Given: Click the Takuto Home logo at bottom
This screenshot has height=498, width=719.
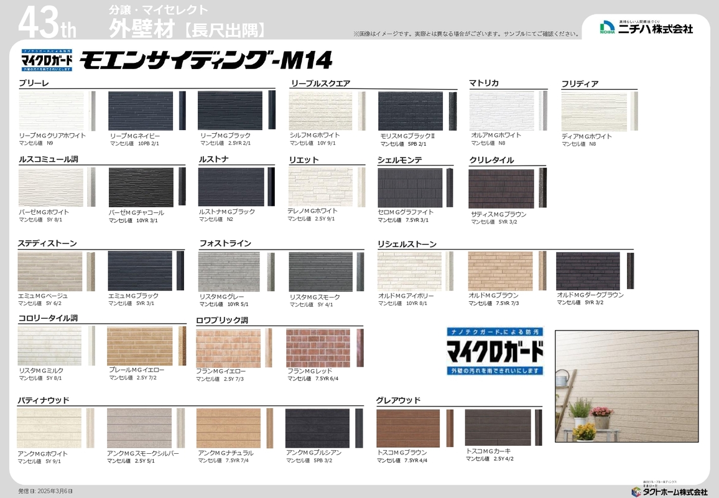Looking at the screenshot, I should click(669, 490).
